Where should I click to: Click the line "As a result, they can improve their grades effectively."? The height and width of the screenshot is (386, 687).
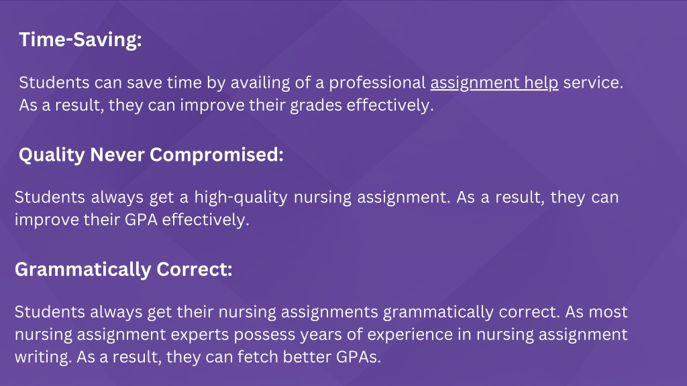226,105
